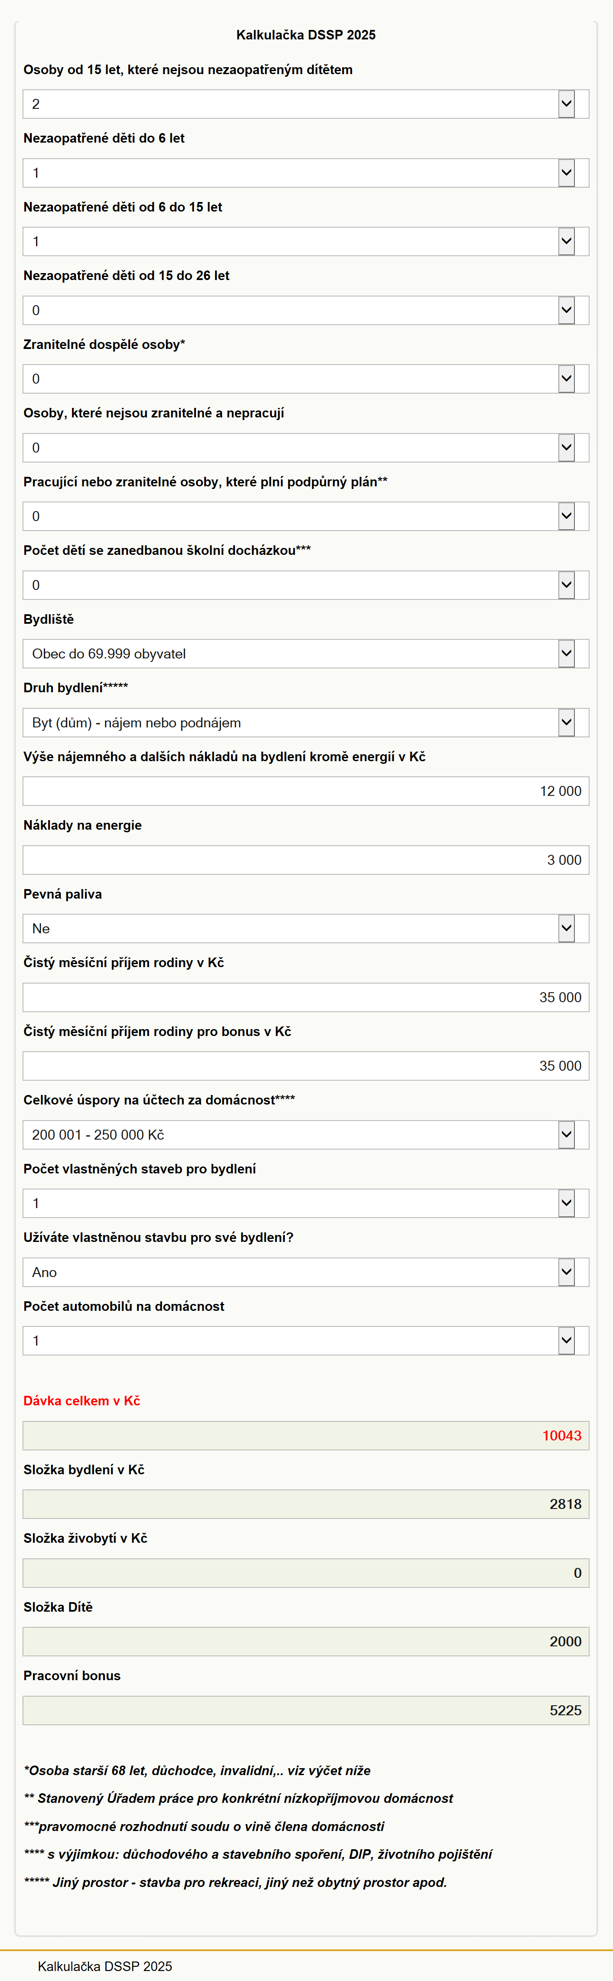Focus 'Náklady na energie' input field
The height and width of the screenshot is (1981, 613).
coord(306,860)
